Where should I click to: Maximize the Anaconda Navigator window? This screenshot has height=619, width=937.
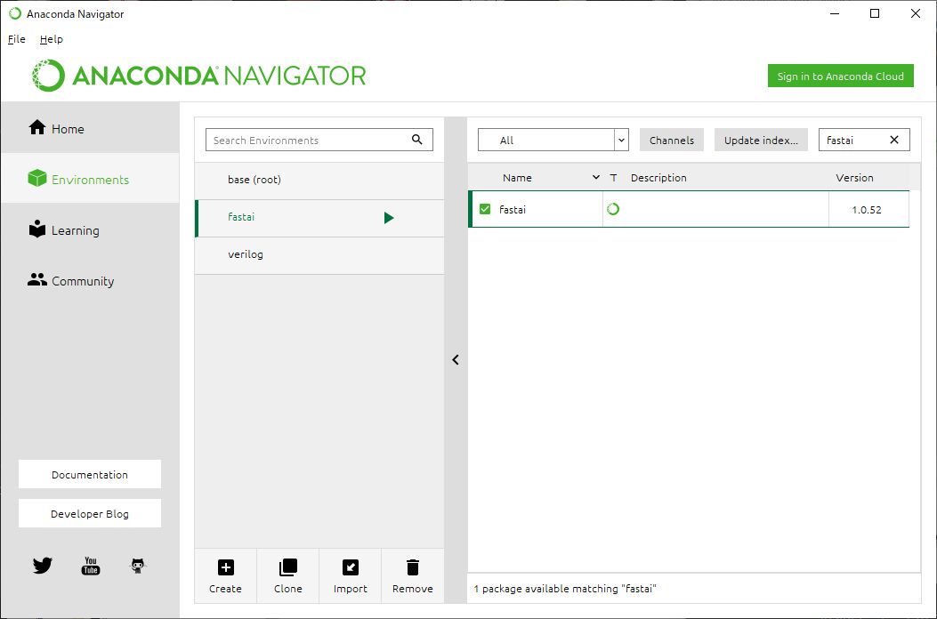(874, 13)
